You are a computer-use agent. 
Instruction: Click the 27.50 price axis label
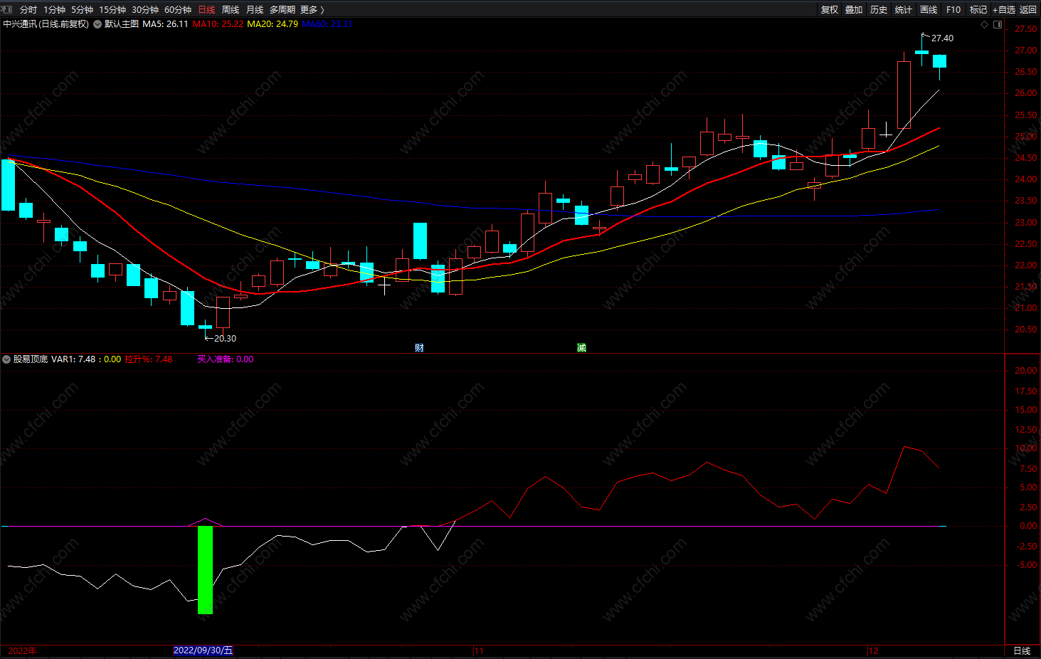(x=1026, y=29)
